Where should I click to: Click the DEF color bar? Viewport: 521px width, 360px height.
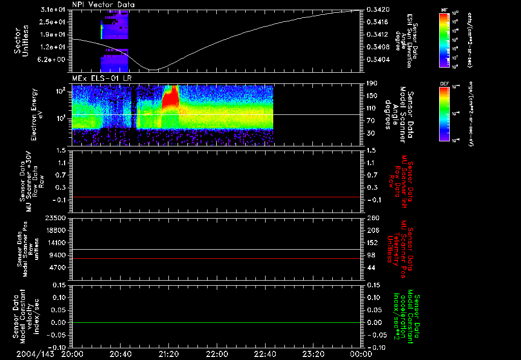click(x=444, y=114)
